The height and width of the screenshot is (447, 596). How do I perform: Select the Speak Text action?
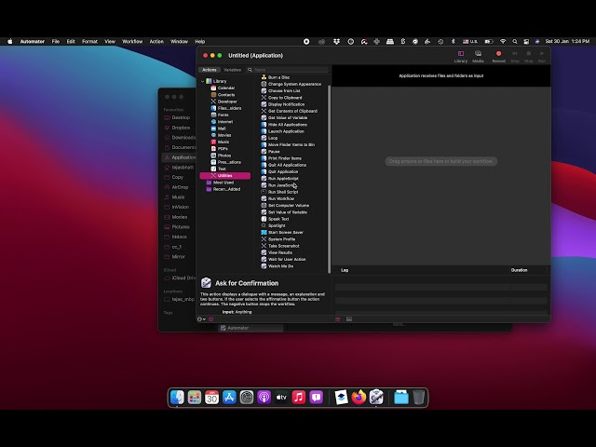click(278, 220)
